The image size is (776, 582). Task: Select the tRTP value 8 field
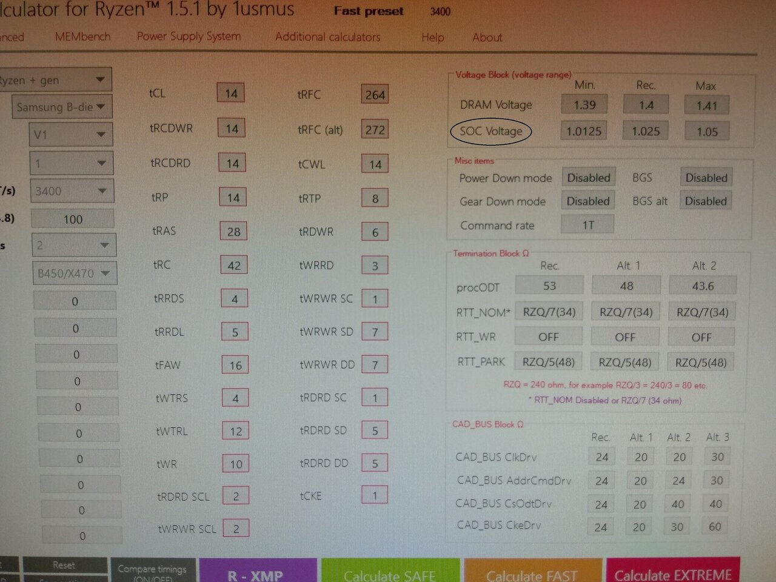pyautogui.click(x=375, y=198)
